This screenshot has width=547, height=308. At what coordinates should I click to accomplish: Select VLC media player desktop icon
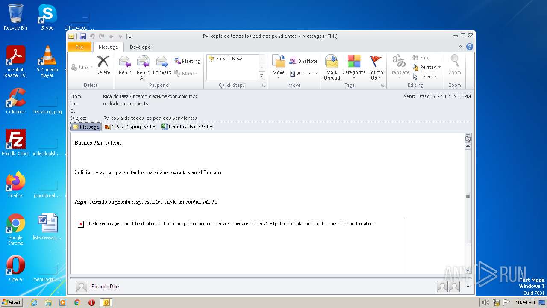47,62
